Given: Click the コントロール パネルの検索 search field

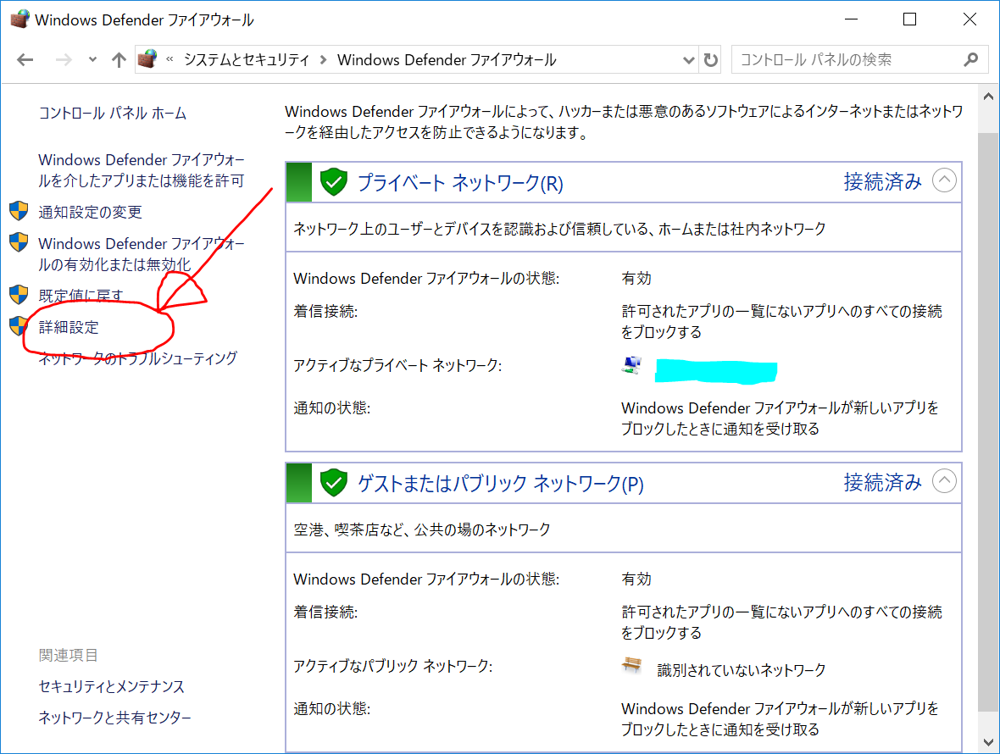Looking at the screenshot, I should point(847,60).
